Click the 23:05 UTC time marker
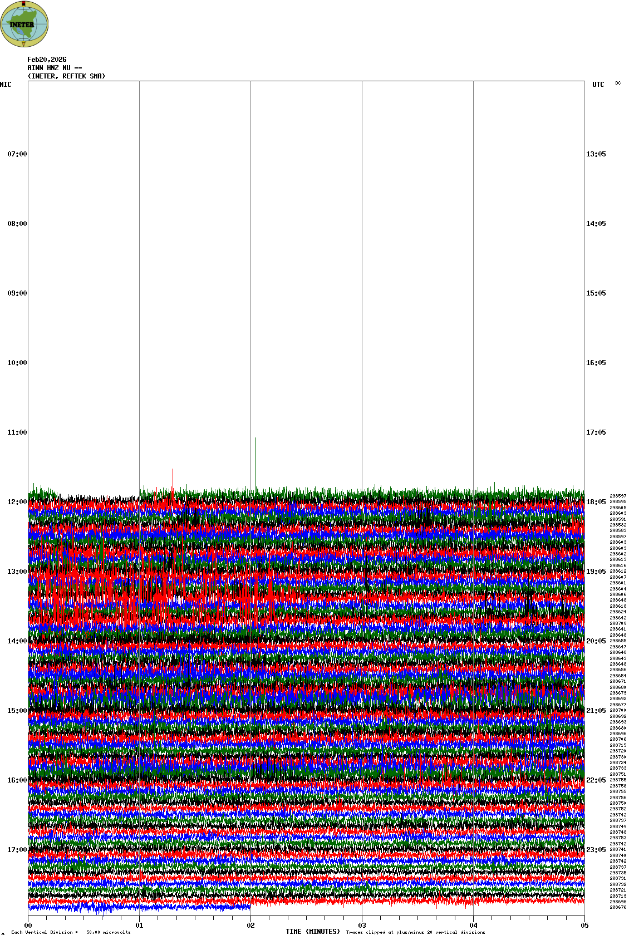The image size is (629, 940). pyautogui.click(x=596, y=850)
